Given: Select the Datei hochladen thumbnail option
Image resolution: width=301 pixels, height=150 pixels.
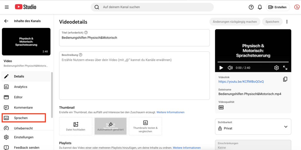Looking at the screenshot, I should pos(76,126).
